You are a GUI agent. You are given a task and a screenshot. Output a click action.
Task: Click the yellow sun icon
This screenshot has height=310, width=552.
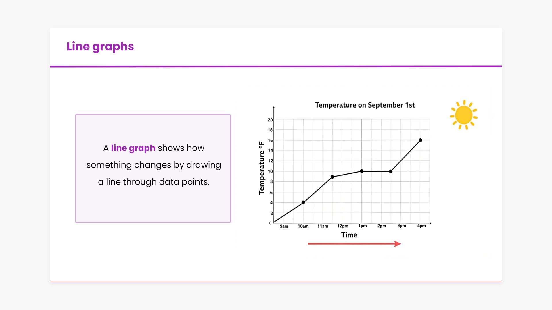click(x=463, y=115)
